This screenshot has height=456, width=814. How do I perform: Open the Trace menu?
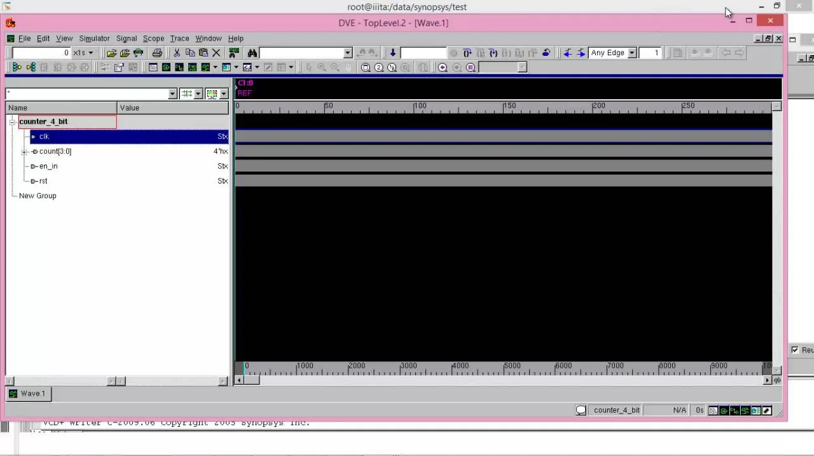coord(179,38)
